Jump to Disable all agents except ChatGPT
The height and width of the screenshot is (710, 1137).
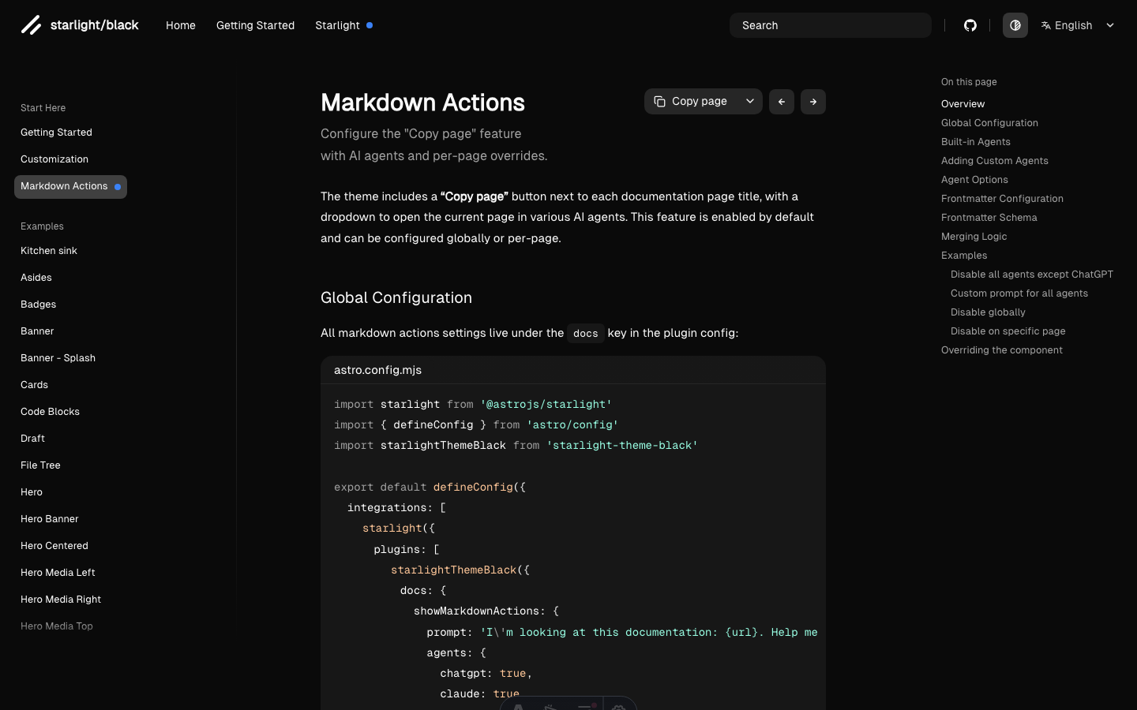[x=1031, y=275]
